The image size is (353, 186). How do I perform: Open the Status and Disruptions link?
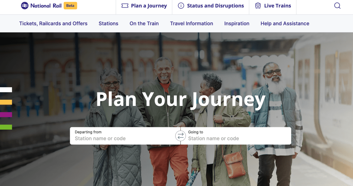[215, 6]
